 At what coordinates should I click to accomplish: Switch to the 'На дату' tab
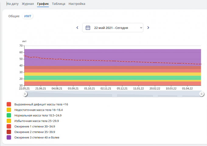point(13,4)
